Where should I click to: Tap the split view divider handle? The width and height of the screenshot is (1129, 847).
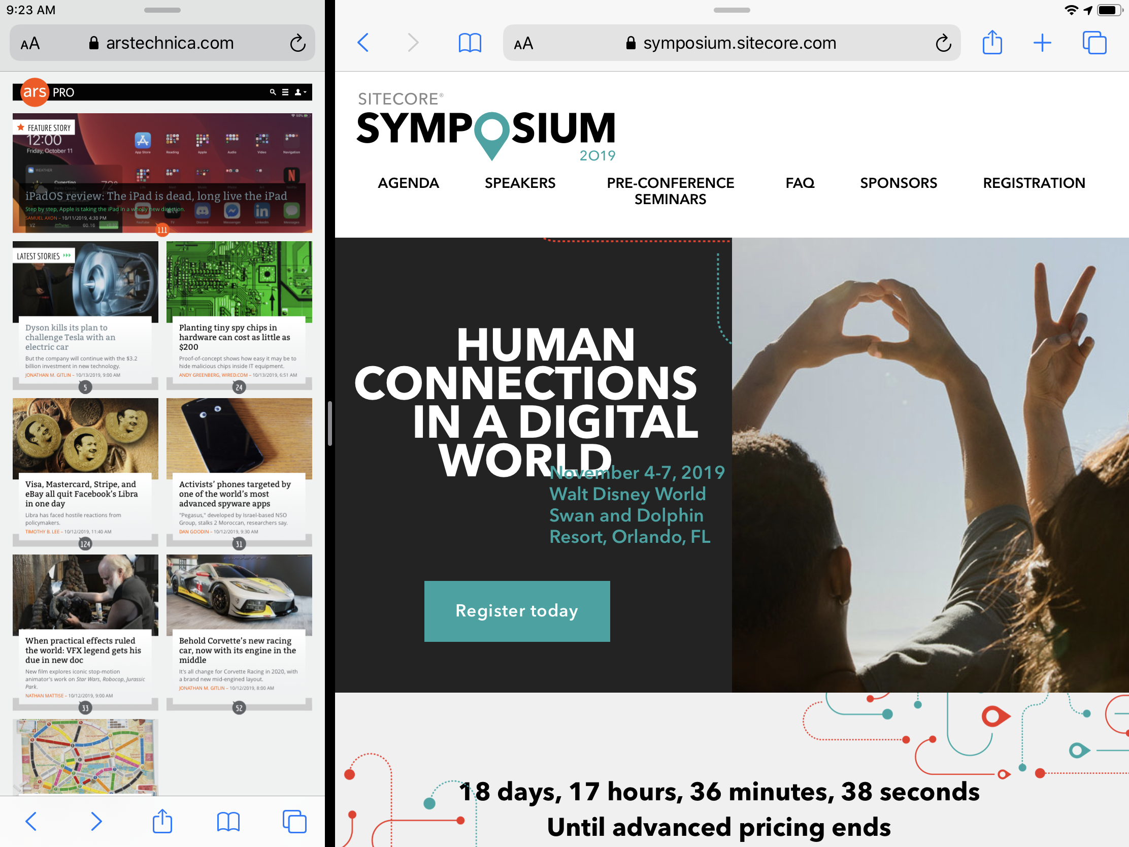click(330, 423)
